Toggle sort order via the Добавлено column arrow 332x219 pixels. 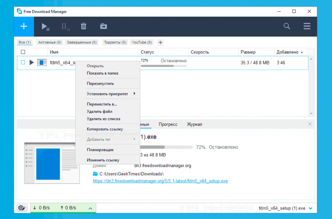(x=302, y=52)
